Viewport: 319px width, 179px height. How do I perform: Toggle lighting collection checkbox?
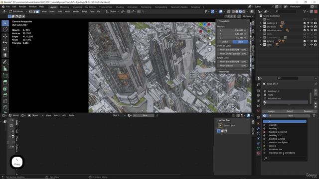pyautogui.click(x=305, y=41)
